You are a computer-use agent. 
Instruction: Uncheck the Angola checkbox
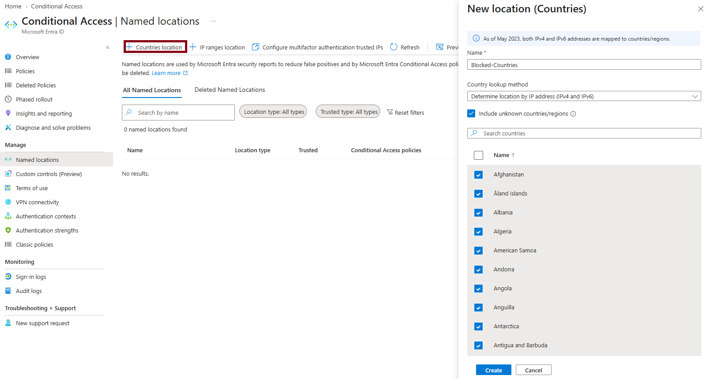coord(478,289)
